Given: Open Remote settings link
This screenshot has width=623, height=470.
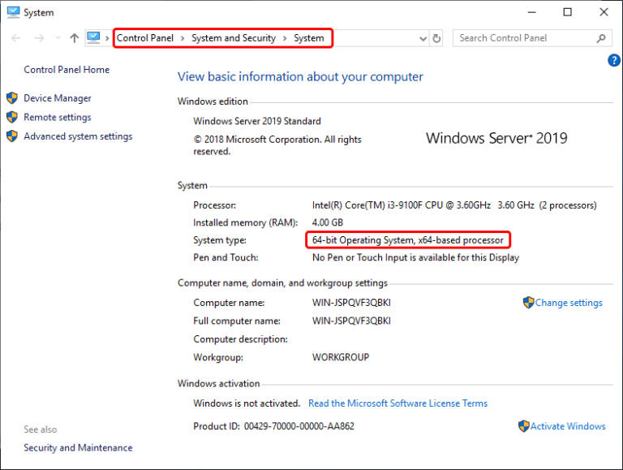Looking at the screenshot, I should 58,118.
